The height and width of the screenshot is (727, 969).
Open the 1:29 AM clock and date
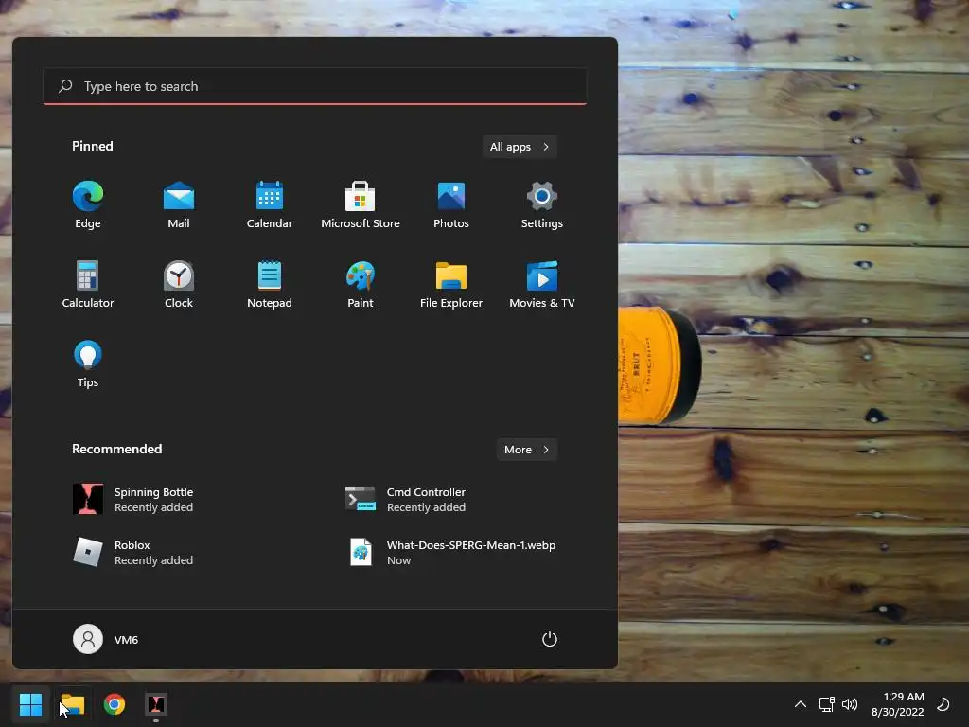pyautogui.click(x=897, y=704)
